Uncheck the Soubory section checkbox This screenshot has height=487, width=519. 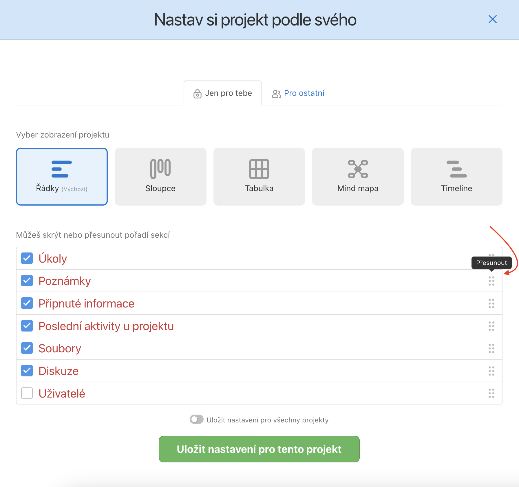[x=27, y=348]
